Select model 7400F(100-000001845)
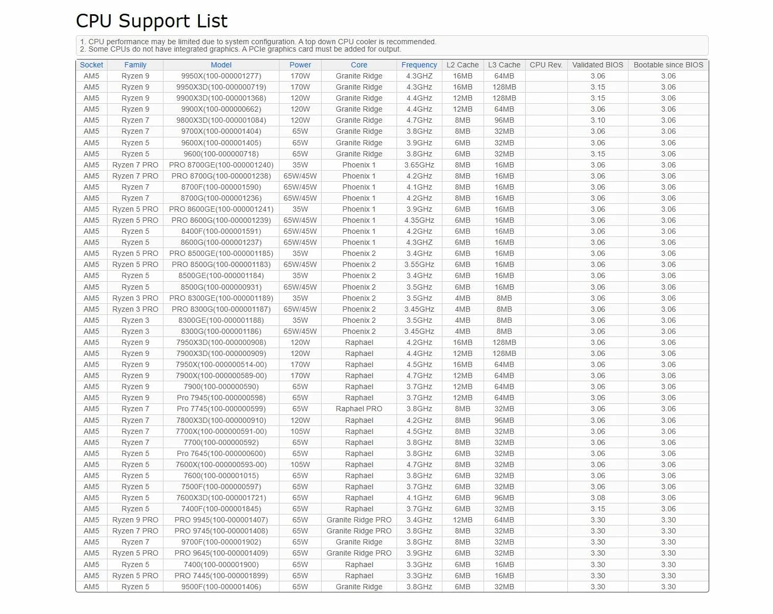Image resolution: width=773 pixels, height=614 pixels. [x=221, y=509]
